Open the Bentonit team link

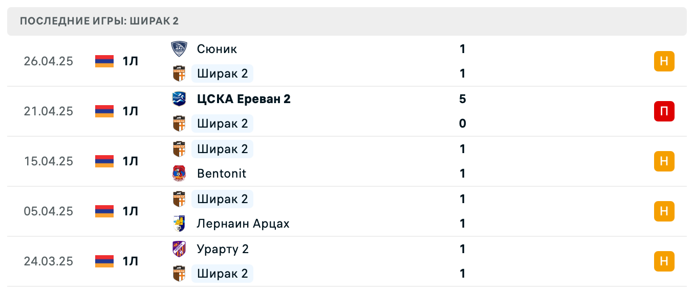[x=222, y=174]
